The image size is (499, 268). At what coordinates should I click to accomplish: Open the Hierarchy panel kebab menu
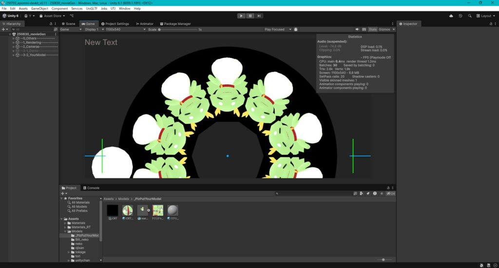pyautogui.click(x=55, y=24)
